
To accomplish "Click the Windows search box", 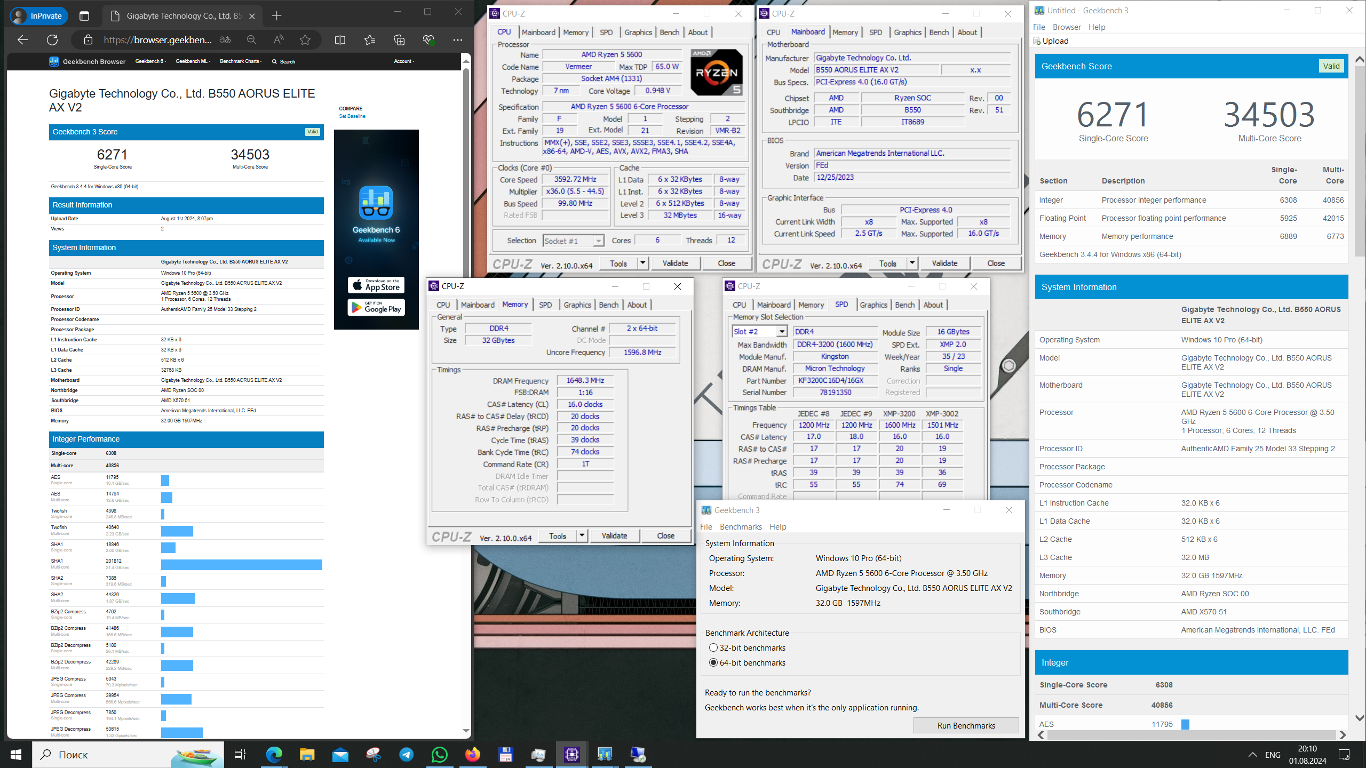I will pos(128,754).
